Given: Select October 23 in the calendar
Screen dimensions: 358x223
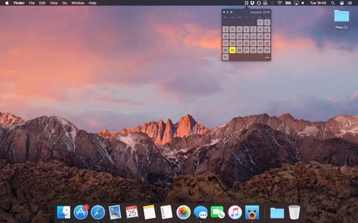Looking at the screenshot, I should 267,43.
